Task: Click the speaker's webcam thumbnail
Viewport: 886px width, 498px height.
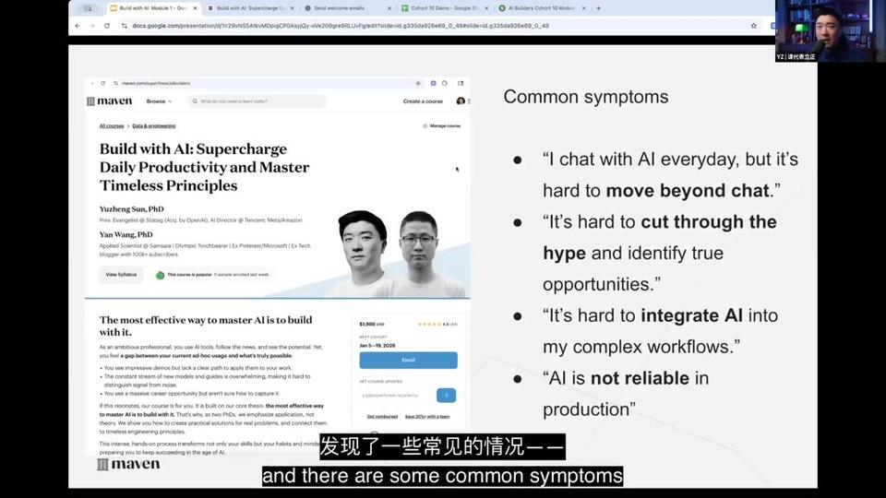Action: tap(831, 30)
